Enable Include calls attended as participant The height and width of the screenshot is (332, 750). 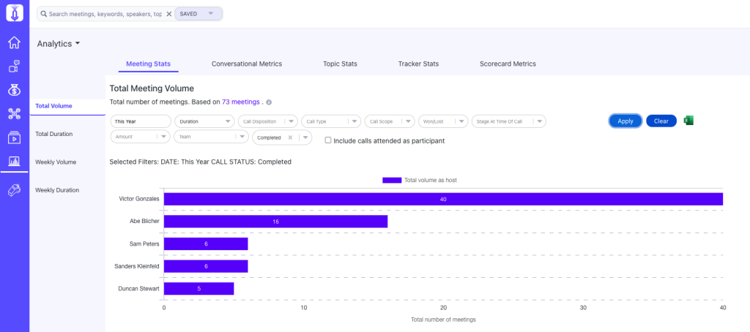click(327, 140)
